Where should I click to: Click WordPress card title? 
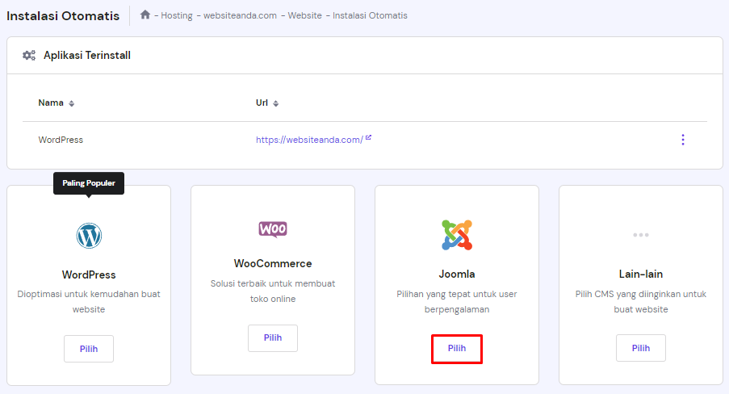(x=89, y=275)
